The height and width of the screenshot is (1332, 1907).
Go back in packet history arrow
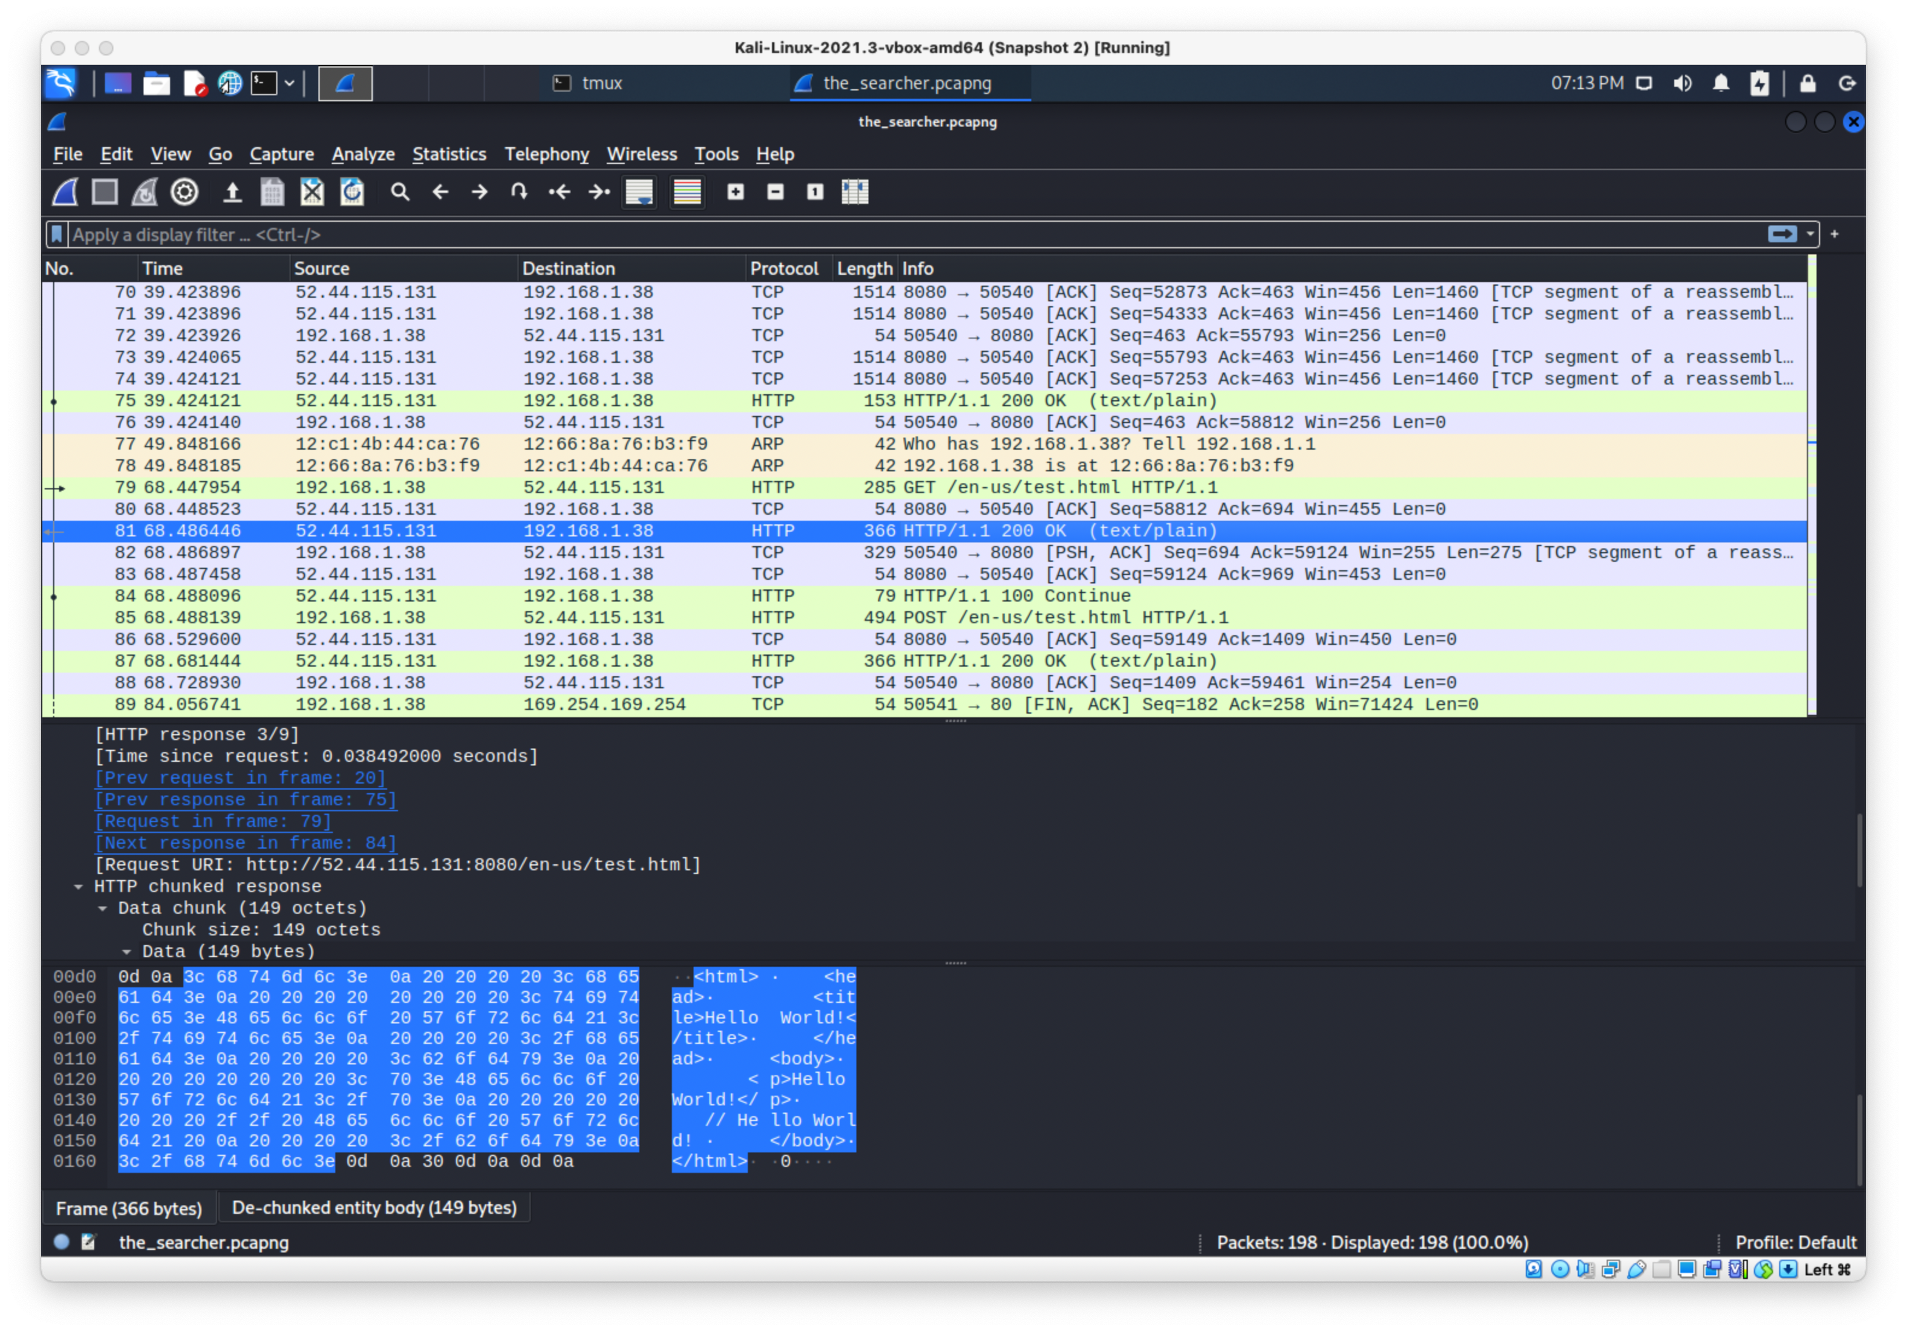click(440, 192)
